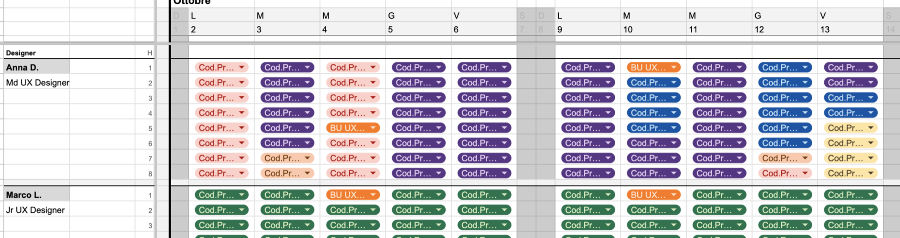
Task: Open Anna D.'s hour 8 pink chip on day 12
Action: [785, 173]
